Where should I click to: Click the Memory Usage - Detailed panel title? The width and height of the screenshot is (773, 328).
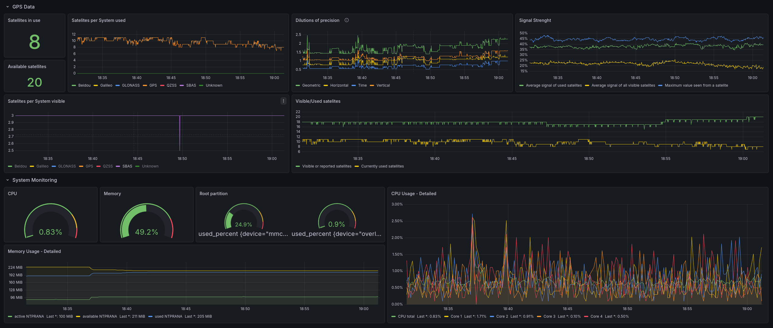click(x=34, y=251)
